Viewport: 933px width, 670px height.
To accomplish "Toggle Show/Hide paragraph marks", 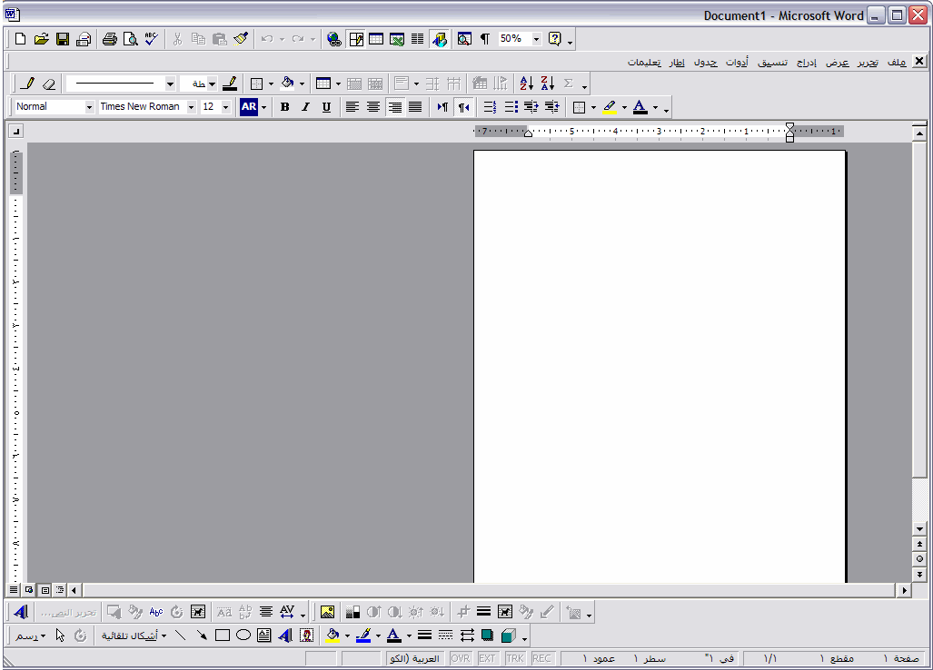I will (485, 39).
